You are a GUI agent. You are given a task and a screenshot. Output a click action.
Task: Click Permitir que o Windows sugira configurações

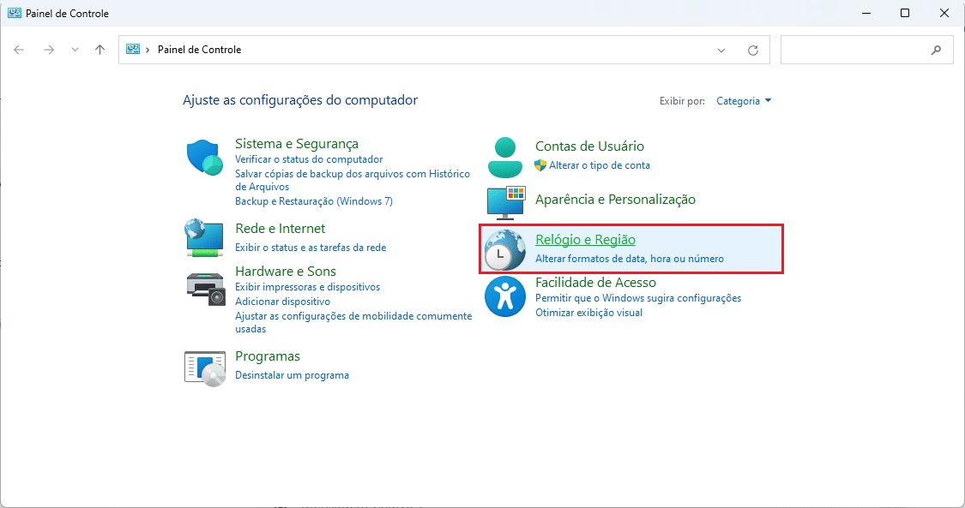[638, 298]
